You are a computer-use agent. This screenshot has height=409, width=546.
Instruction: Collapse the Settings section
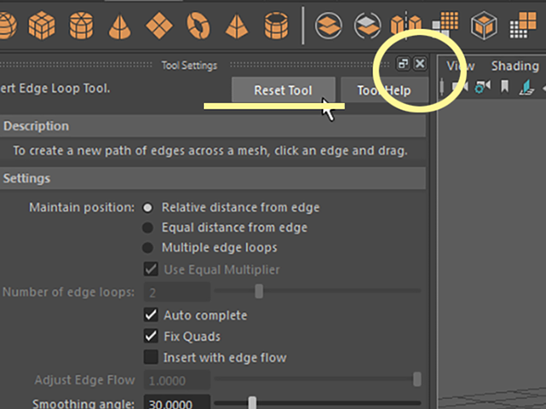pyautogui.click(x=212, y=178)
